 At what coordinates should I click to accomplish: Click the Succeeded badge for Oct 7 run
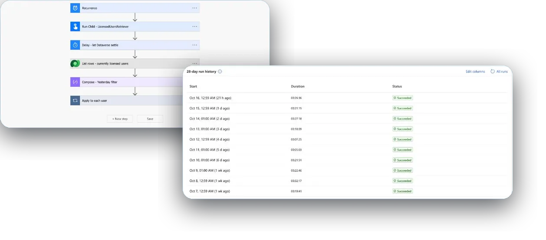click(403, 191)
